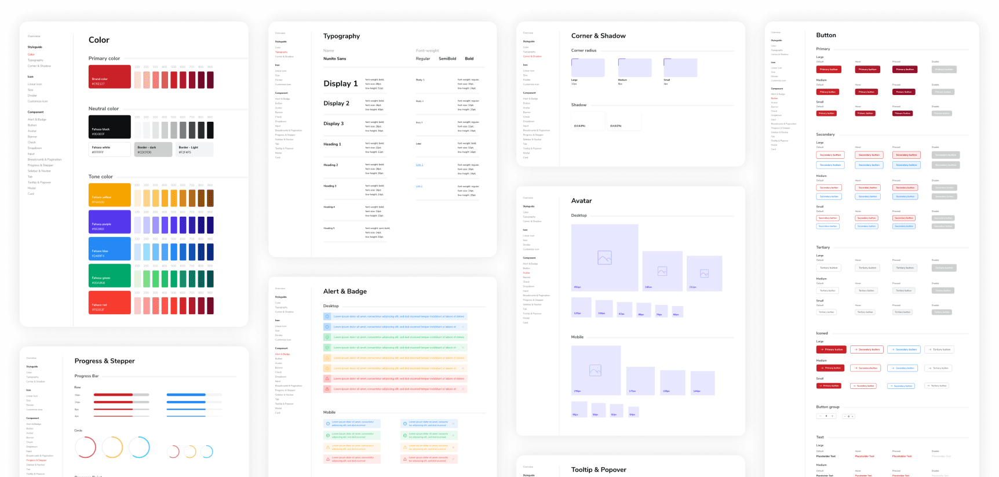Select the Fahasa purple tone swatch
The width and height of the screenshot is (999, 477).
[110, 222]
